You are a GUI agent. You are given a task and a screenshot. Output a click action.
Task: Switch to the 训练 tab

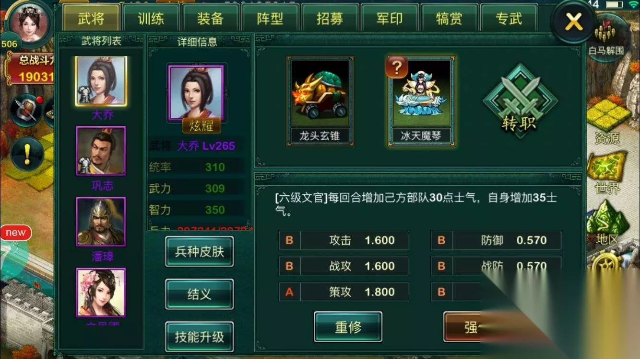151,18
